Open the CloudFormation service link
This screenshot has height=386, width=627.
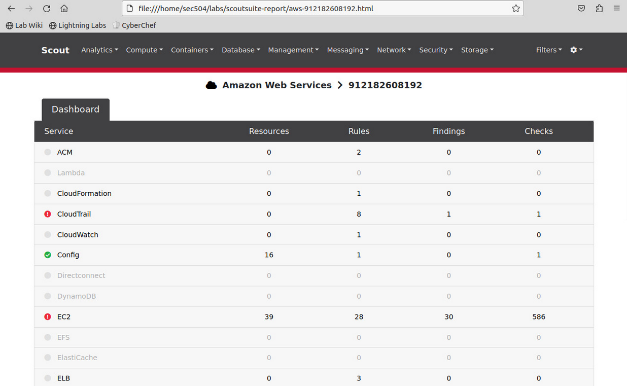tap(84, 193)
